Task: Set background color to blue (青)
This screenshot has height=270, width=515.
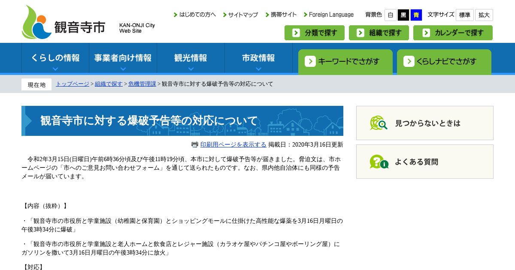Action: coord(416,15)
